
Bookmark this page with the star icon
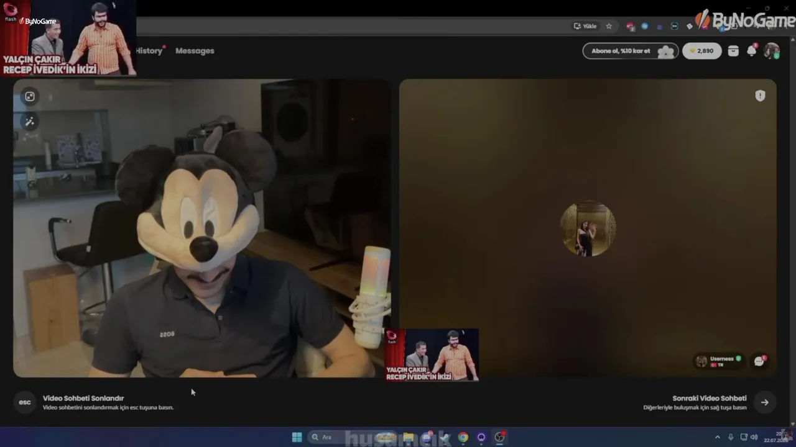click(609, 26)
